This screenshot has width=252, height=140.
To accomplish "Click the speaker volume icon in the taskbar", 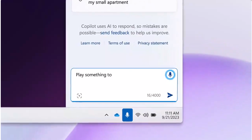I will pyautogui.click(x=146, y=115).
